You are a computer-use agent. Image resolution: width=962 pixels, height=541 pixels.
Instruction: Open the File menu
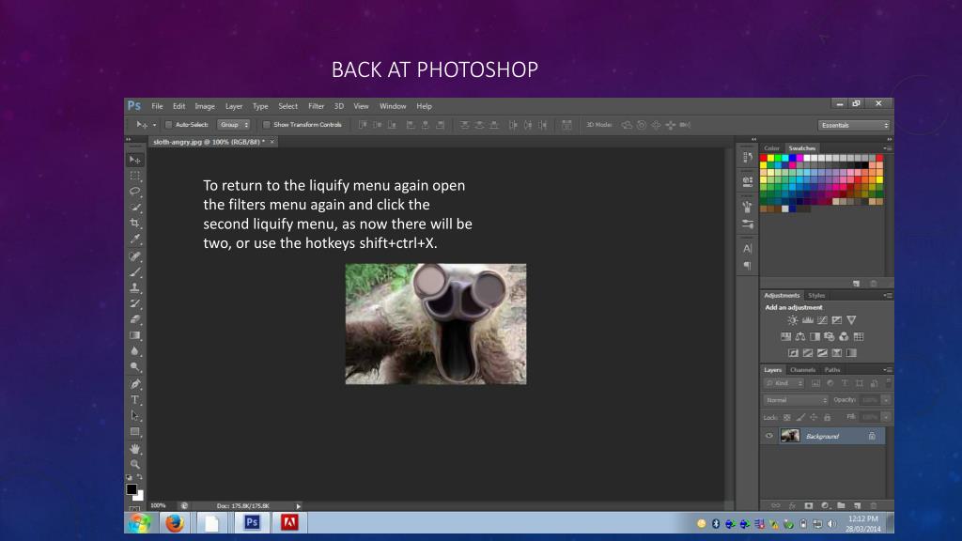[x=157, y=106]
